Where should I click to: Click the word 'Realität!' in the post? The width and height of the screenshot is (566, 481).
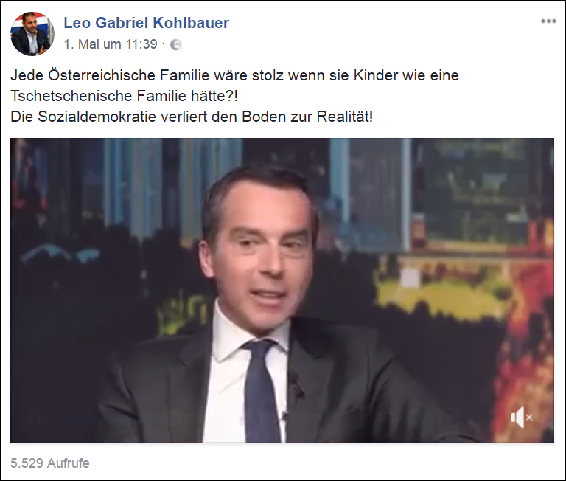click(x=345, y=117)
